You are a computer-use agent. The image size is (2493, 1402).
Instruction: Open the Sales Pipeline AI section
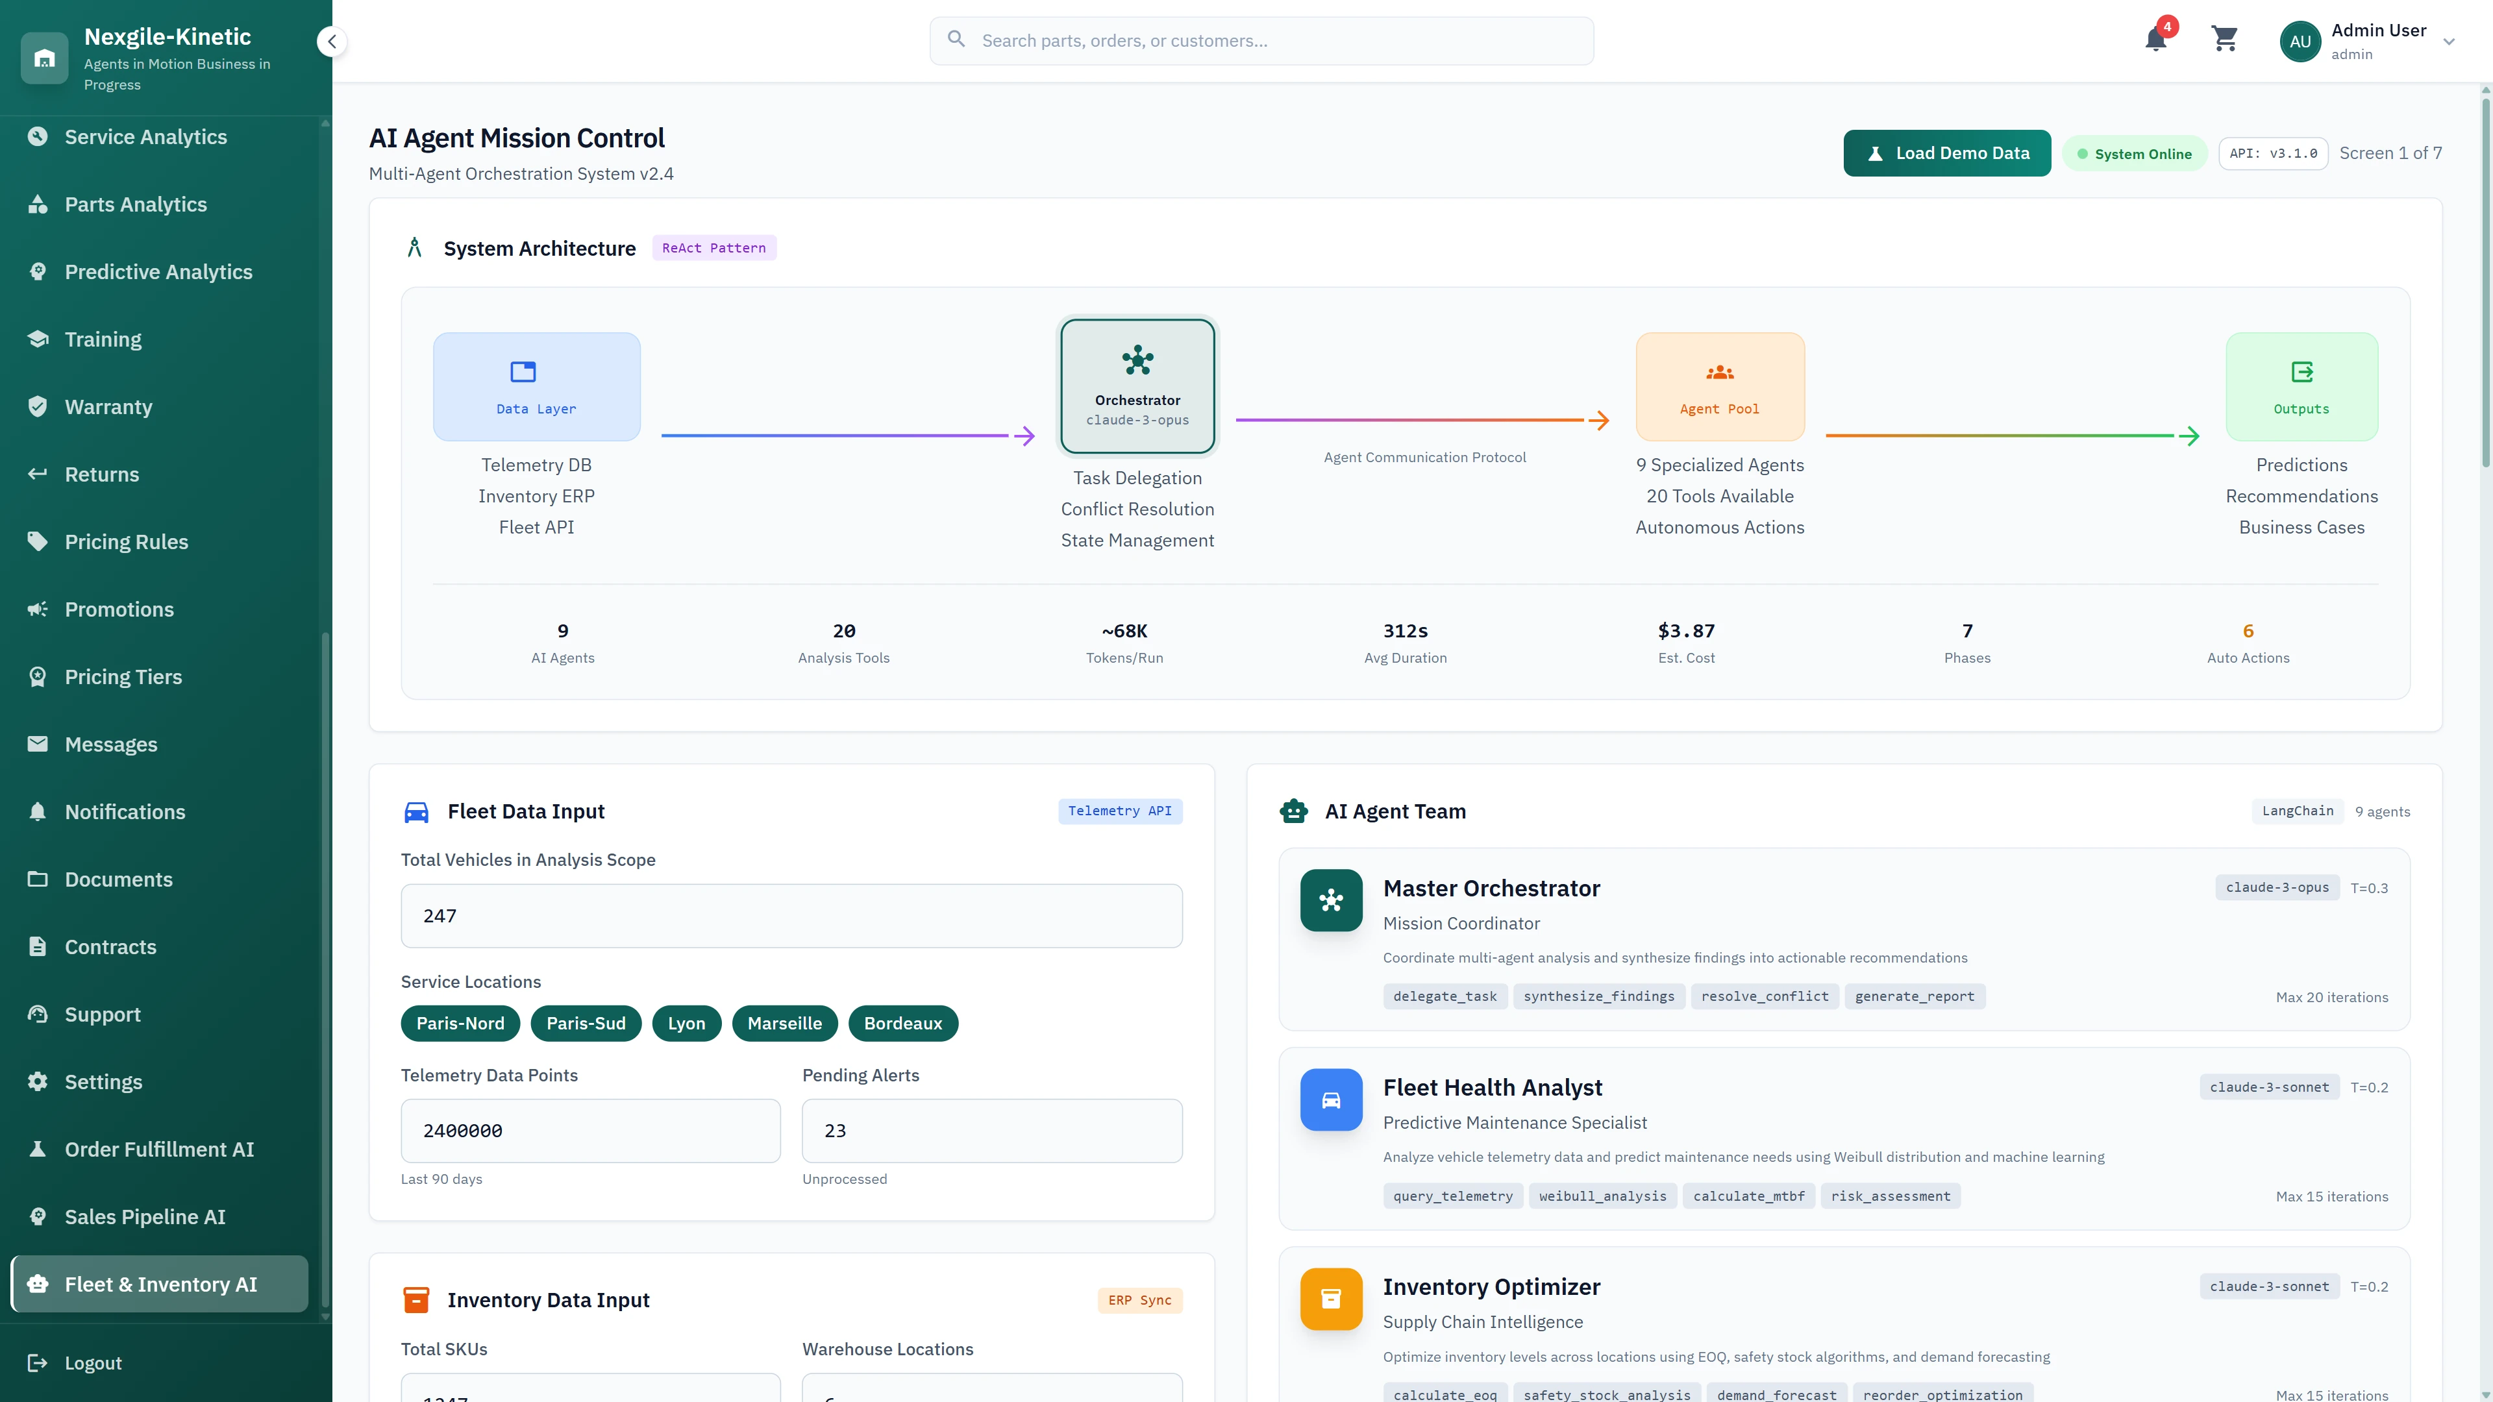[x=145, y=1216]
